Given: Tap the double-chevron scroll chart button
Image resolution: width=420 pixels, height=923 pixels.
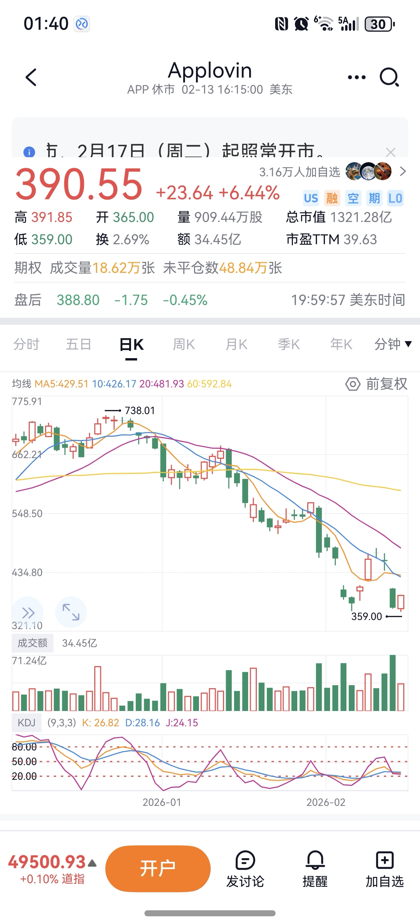Looking at the screenshot, I should 28,613.
